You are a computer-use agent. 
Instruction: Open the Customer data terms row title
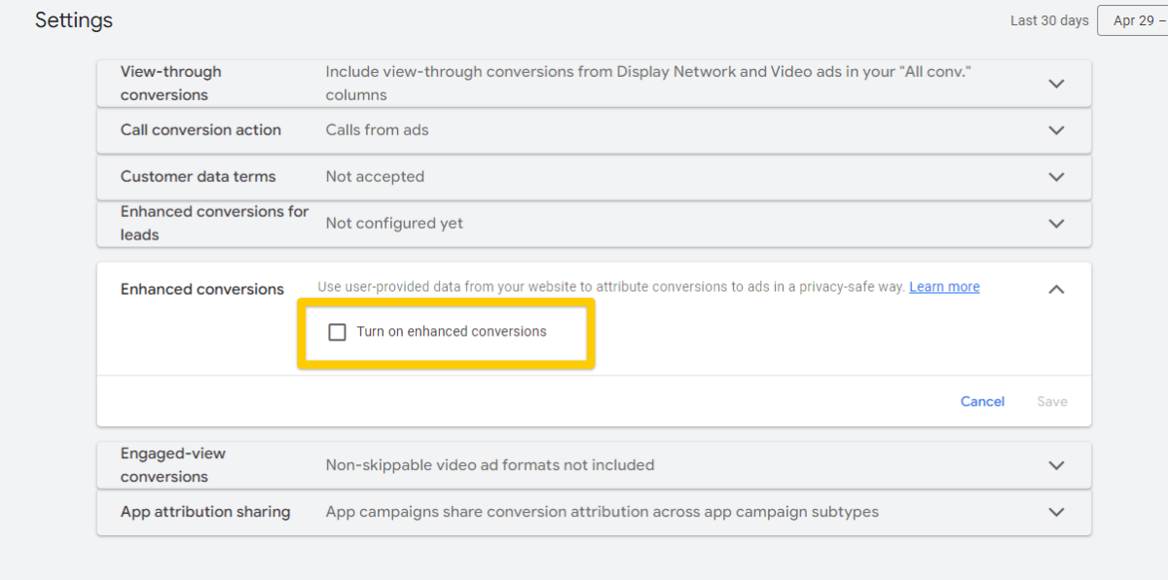[199, 177]
